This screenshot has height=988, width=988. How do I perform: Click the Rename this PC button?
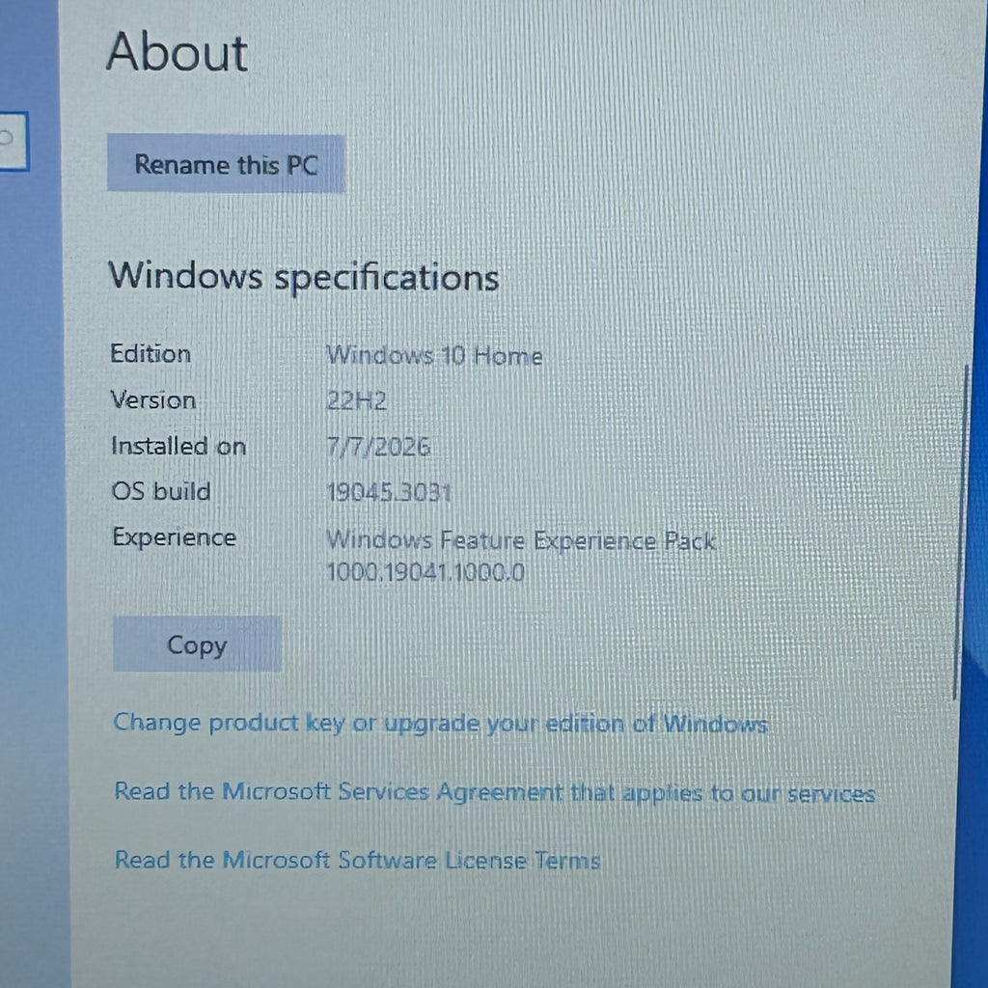pyautogui.click(x=226, y=164)
